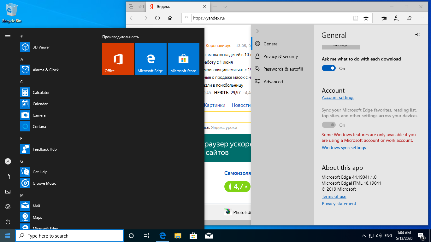Open Advanced settings section

[x=283, y=82]
